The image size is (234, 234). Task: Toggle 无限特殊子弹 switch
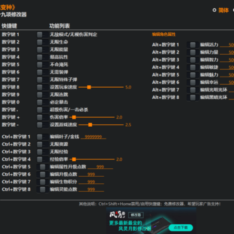[x=42, y=80]
